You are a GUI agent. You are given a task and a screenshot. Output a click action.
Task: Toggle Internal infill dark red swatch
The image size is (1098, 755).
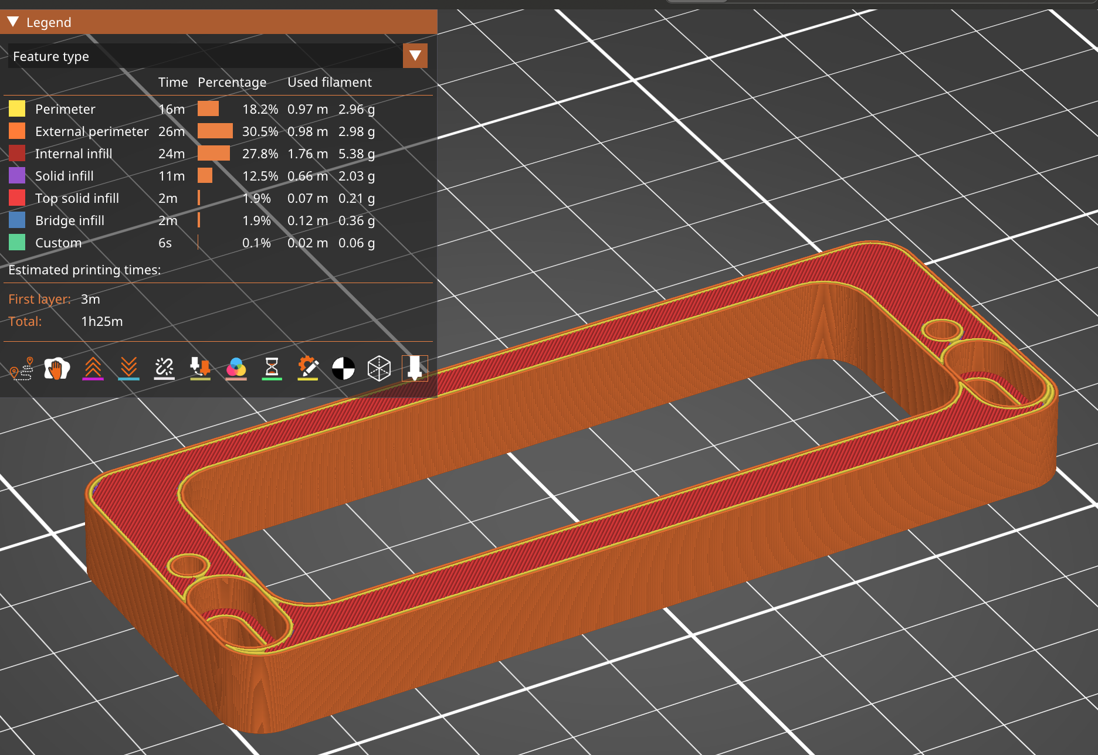click(x=17, y=153)
